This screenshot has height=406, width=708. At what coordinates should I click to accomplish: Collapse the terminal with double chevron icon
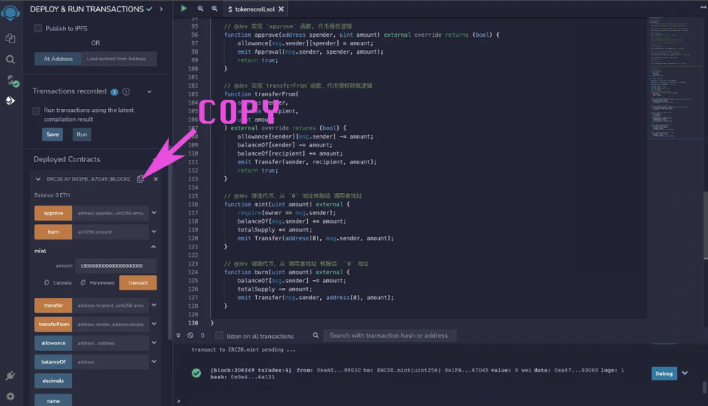(x=178, y=335)
